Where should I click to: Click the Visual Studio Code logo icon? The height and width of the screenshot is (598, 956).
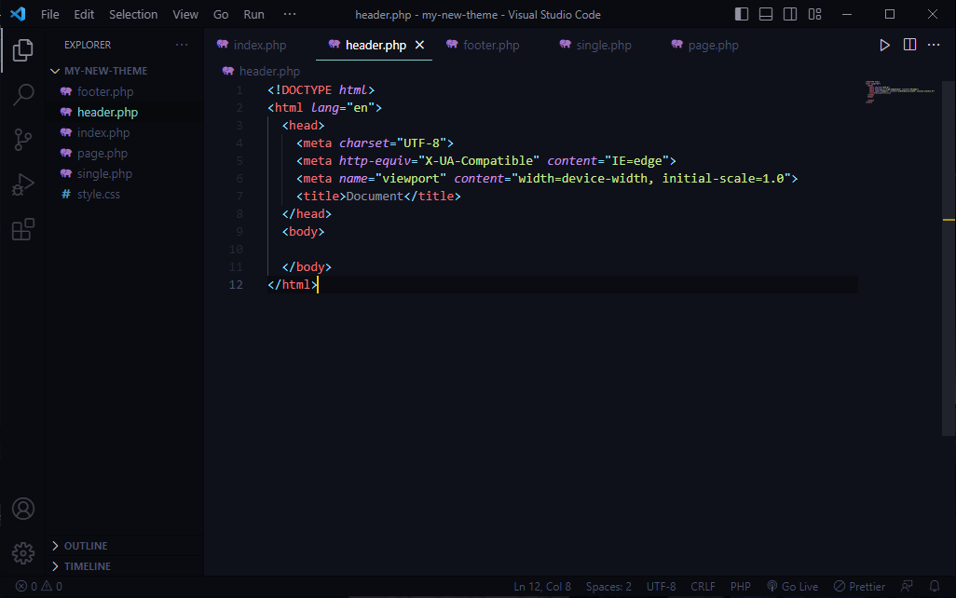point(18,14)
